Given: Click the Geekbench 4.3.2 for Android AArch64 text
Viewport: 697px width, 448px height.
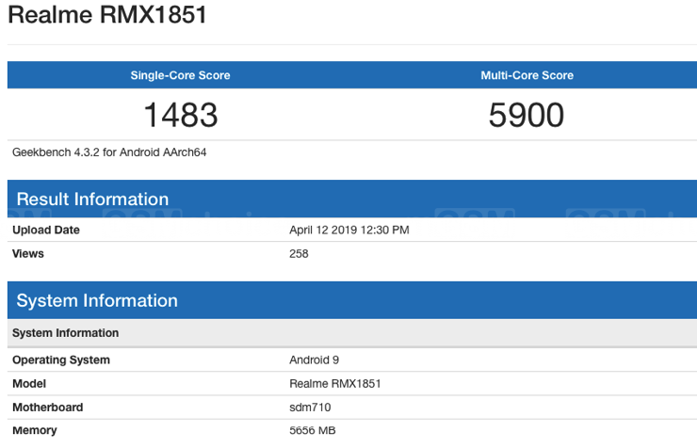Looking at the screenshot, I should tap(109, 152).
